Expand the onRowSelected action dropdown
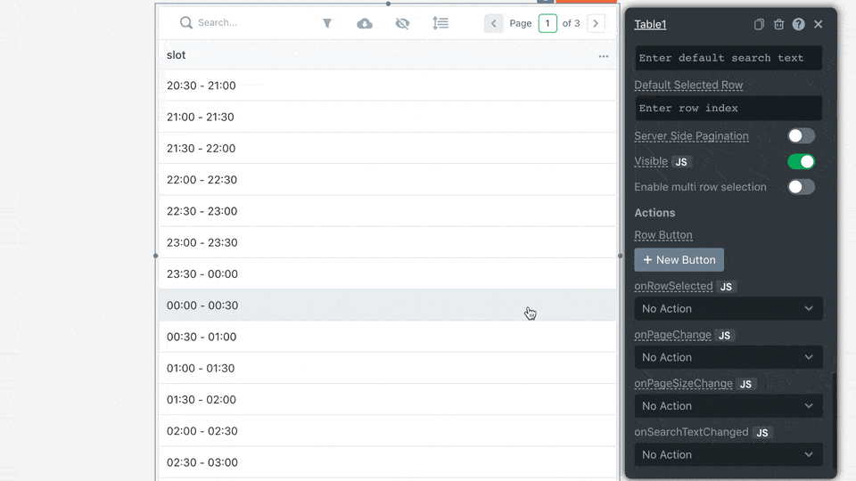The width and height of the screenshot is (856, 481). coord(728,309)
